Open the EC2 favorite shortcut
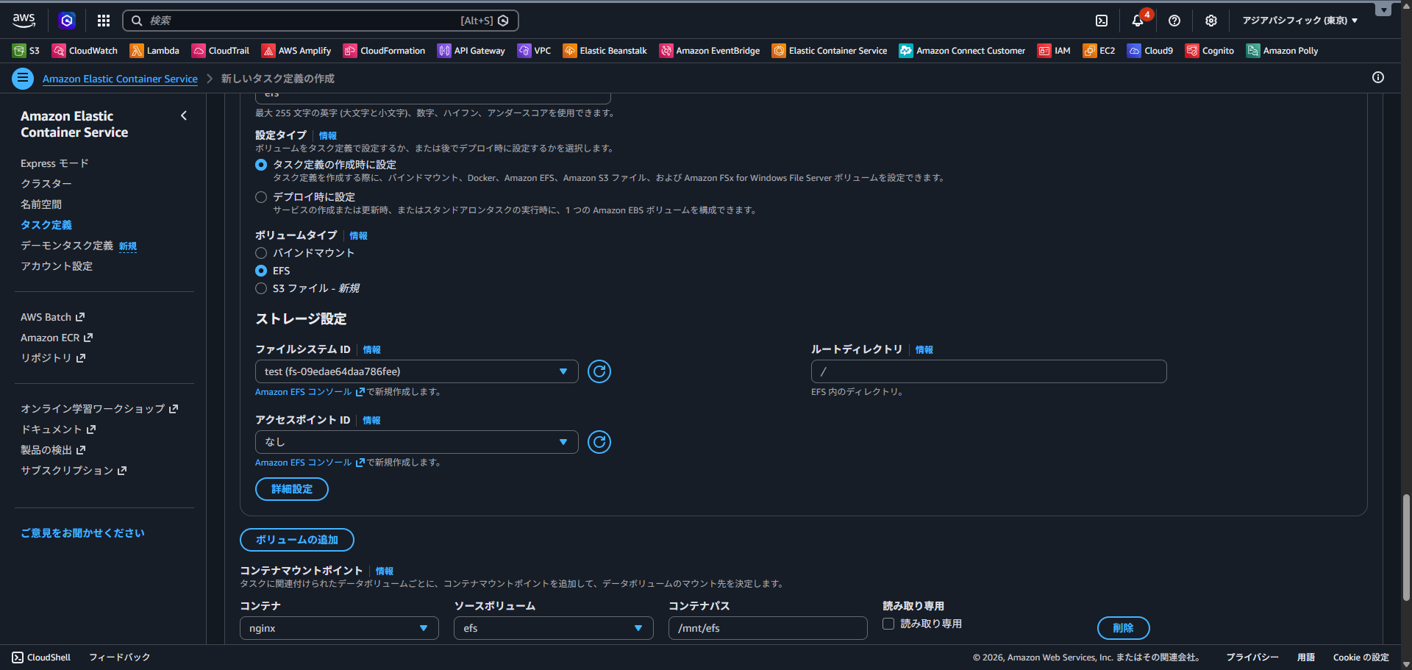The height and width of the screenshot is (670, 1412). point(1099,51)
